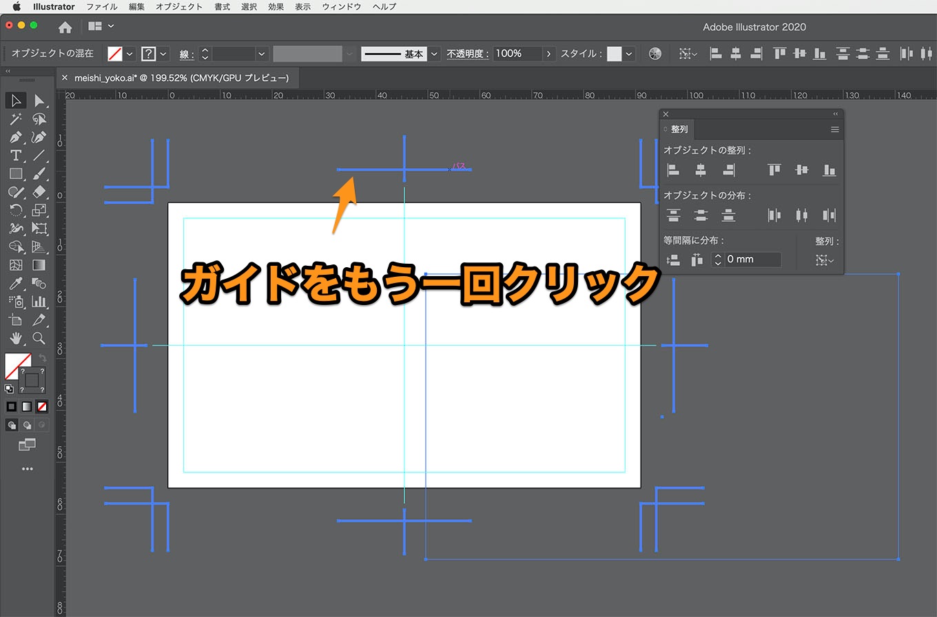Select the Slice tool
Screen dimensions: 937x617
[x=39, y=320]
